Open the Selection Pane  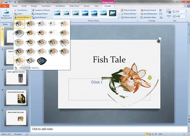148,18
